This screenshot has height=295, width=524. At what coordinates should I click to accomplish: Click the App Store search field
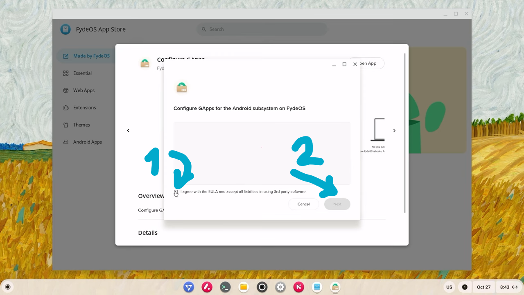(x=262, y=29)
